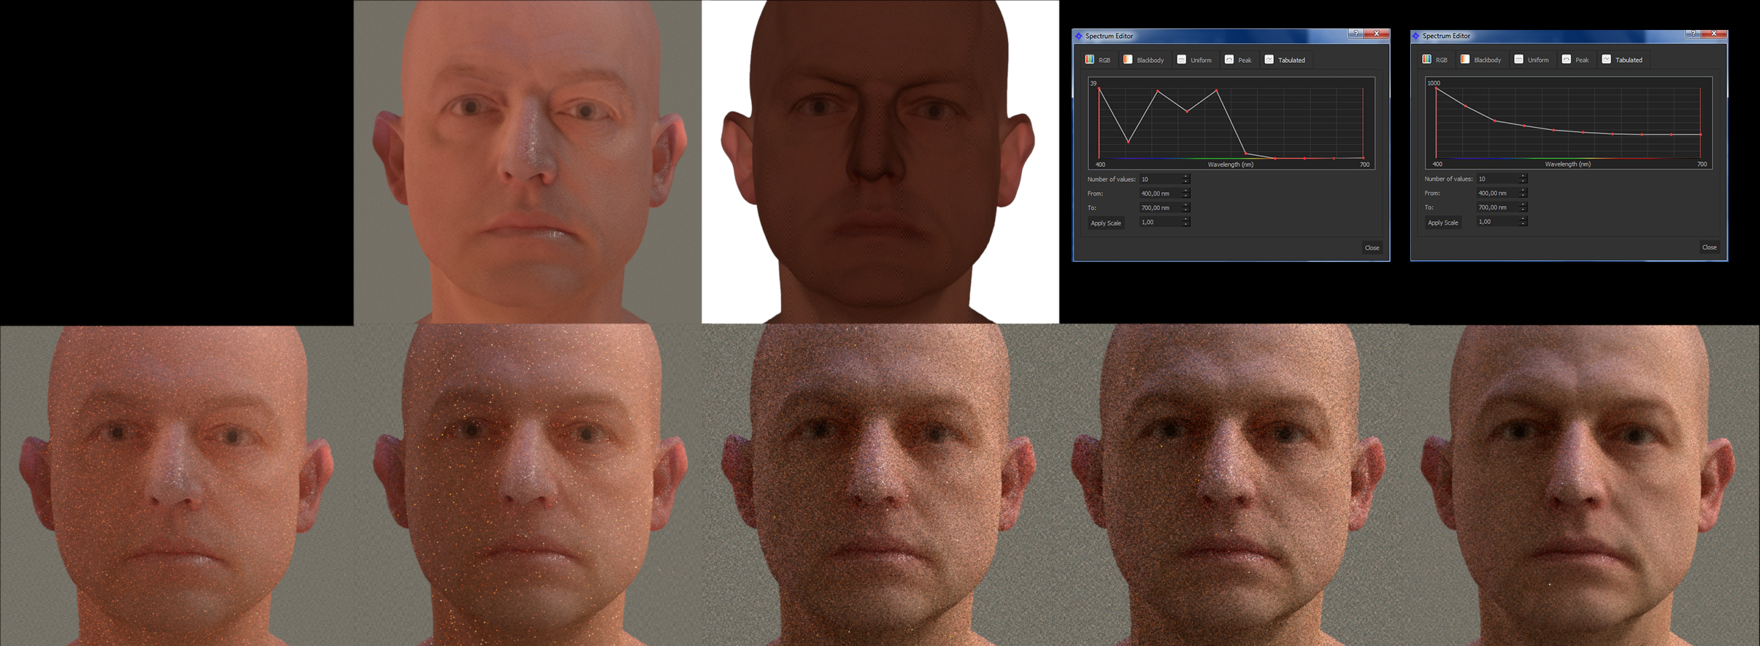Click the scale value field in left editor
Image resolution: width=1760 pixels, height=646 pixels.
coord(1159,222)
